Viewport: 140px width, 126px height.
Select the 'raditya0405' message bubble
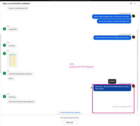point(13,29)
